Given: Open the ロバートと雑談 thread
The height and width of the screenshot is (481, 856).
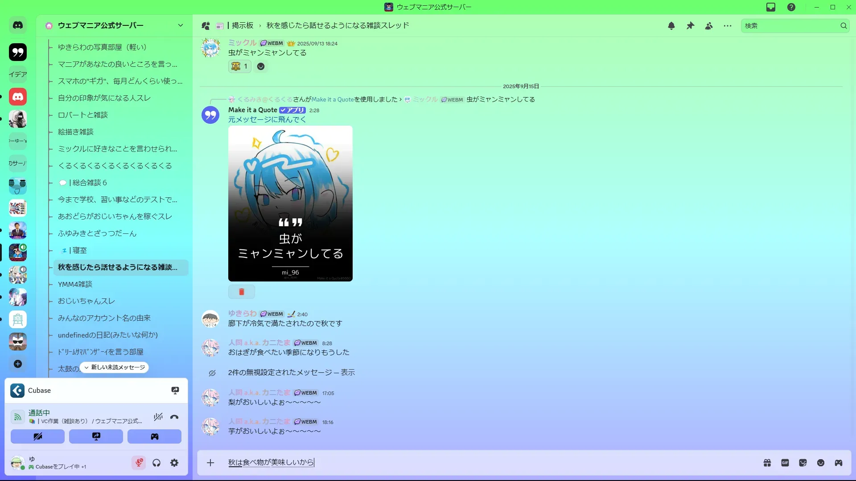Looking at the screenshot, I should (x=83, y=115).
